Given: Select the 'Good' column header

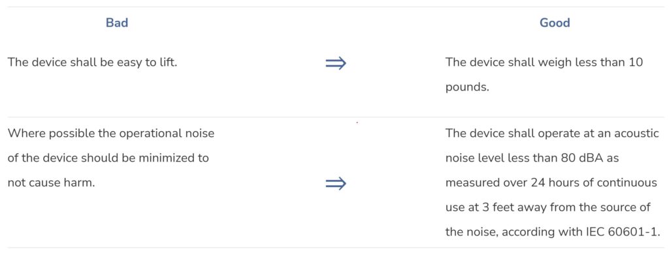Looking at the screenshot, I should 555,23.
